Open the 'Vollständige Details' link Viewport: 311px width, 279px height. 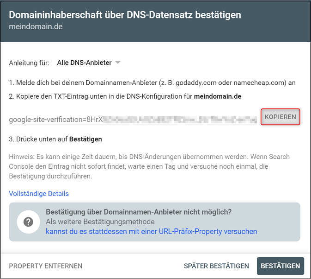[39, 194]
